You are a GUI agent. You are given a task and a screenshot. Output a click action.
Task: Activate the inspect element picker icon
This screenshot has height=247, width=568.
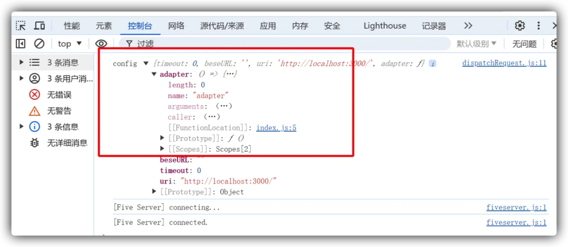click(x=21, y=26)
